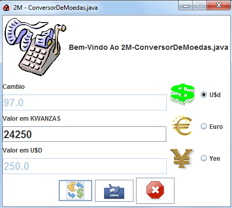Image resolution: width=232 pixels, height=208 pixels.
Task: Select the U$d radio button
Action: [204, 94]
